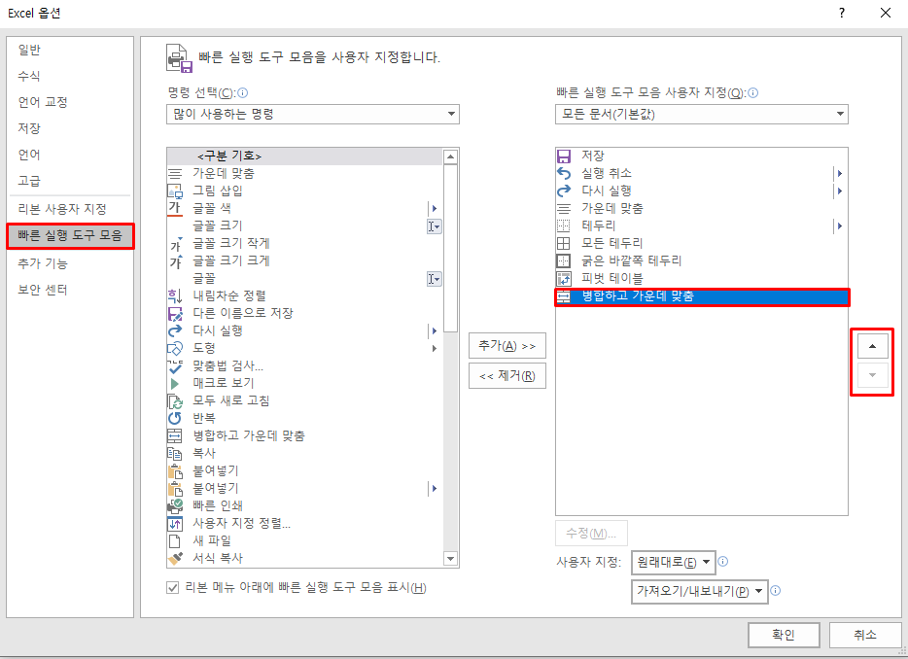Select the 서식 복사 brush icon
The height and width of the screenshot is (659, 908).
click(x=175, y=558)
